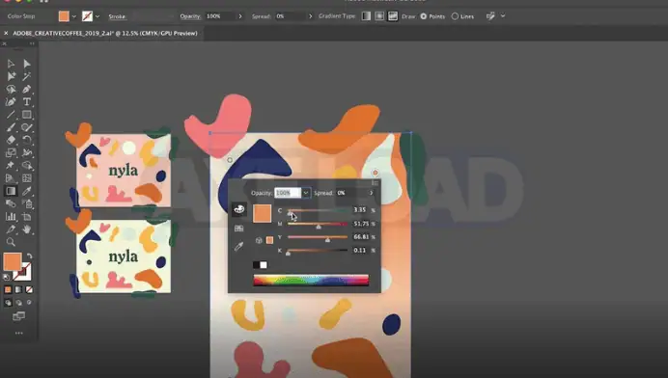
Task: Open fill color dropdown in control bar
Action: 73,16
